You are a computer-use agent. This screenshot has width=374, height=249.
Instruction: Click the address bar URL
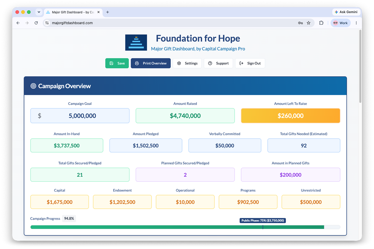(72, 23)
